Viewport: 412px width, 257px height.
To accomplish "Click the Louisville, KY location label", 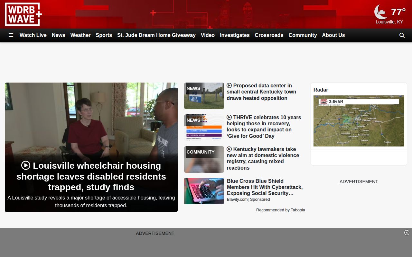I will [x=389, y=22].
